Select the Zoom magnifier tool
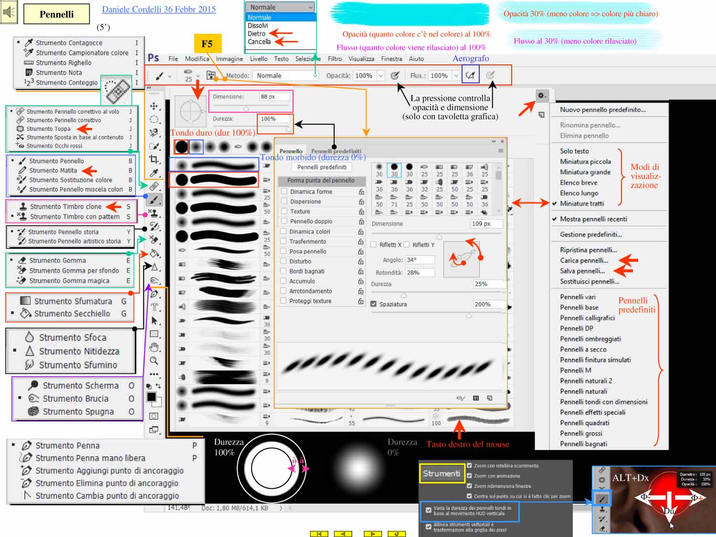The height and width of the screenshot is (537, 716). pos(154,360)
